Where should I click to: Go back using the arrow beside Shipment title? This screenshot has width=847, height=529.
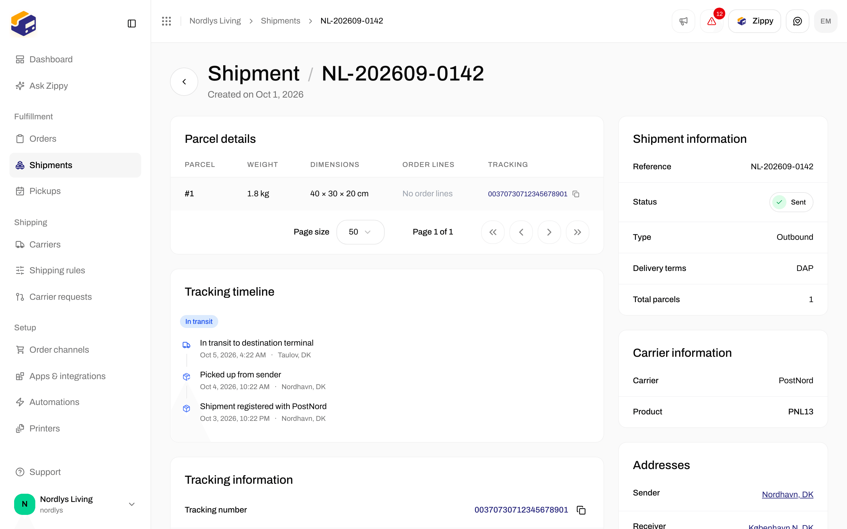click(x=184, y=81)
